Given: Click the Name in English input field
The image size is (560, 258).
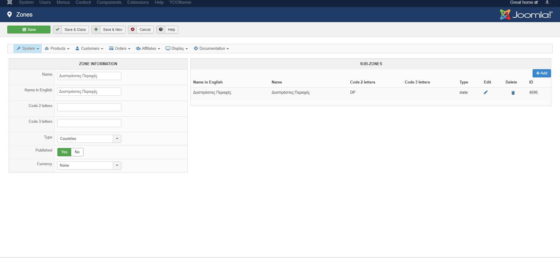Looking at the screenshot, I should click(89, 92).
